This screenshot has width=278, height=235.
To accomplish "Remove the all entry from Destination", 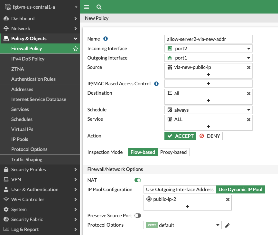I will (248, 93).
